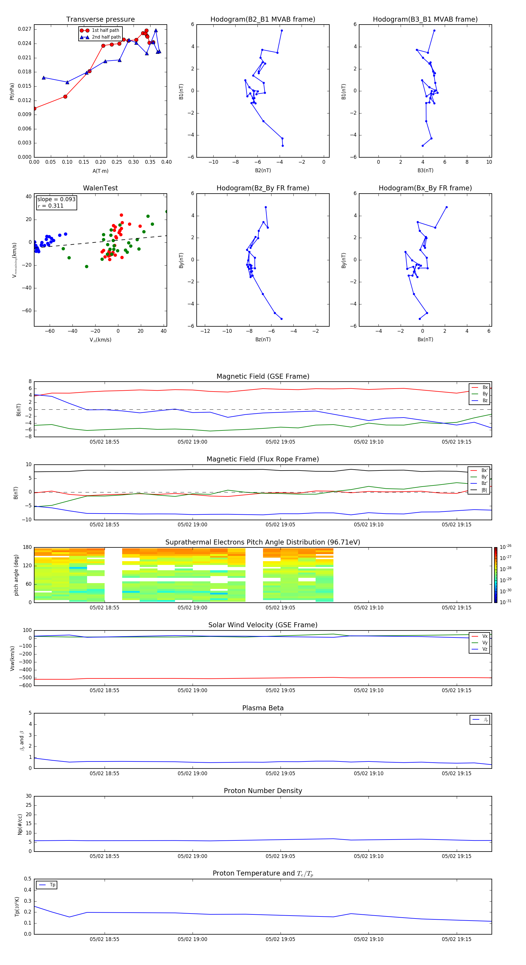Click "05/02 19:10" under the Proton Number Density panel
This screenshot has height=965, width=526.
369,856
